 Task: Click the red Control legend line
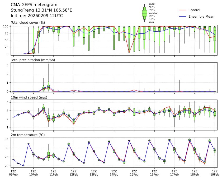(183, 10)
